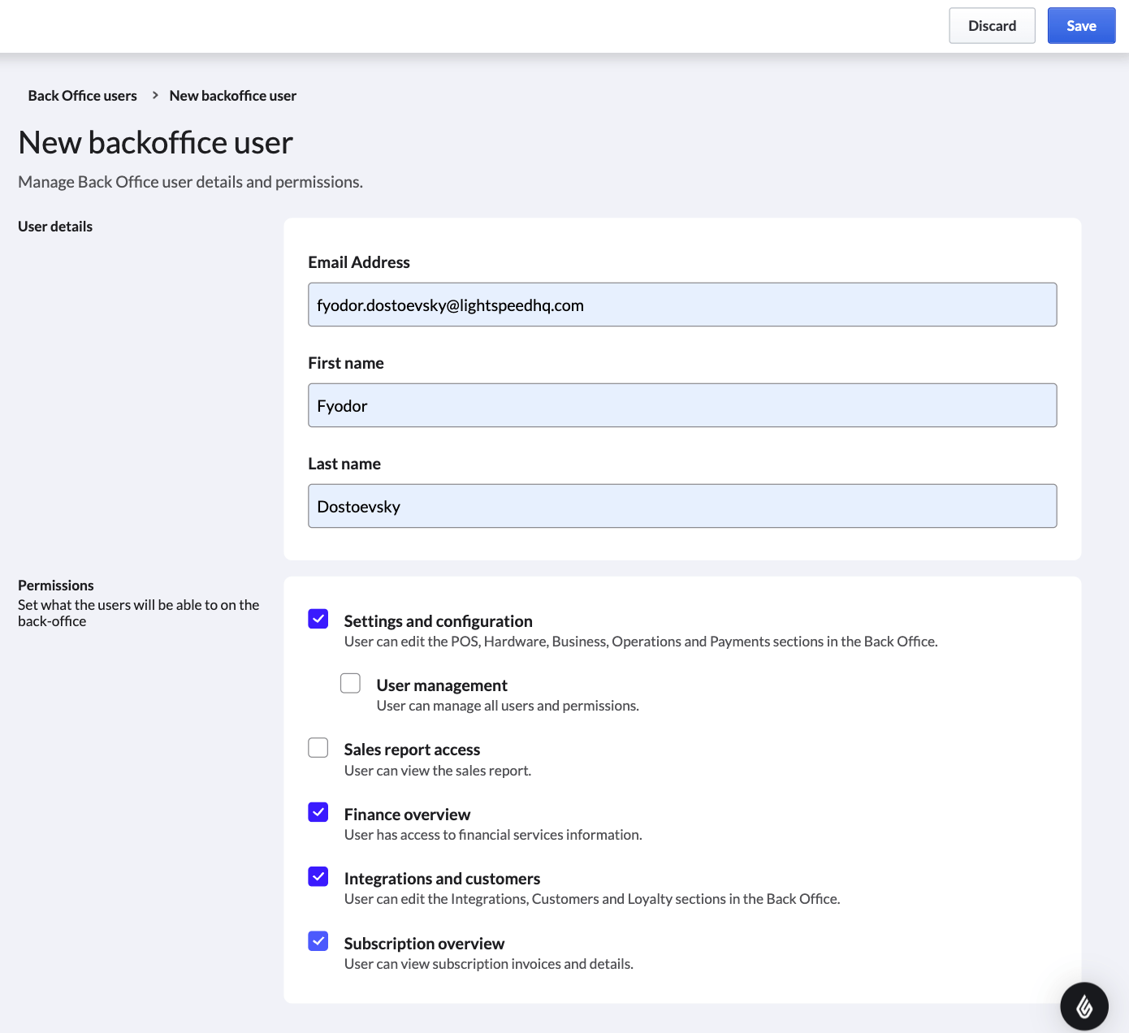Uncheck the Settings and configuration checkbox
The width and height of the screenshot is (1129, 1033).
pyautogui.click(x=318, y=620)
